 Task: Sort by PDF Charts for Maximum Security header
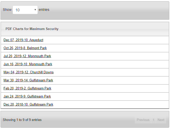click(x=32, y=29)
